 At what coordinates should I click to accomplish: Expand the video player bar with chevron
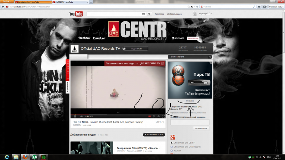[118, 112]
